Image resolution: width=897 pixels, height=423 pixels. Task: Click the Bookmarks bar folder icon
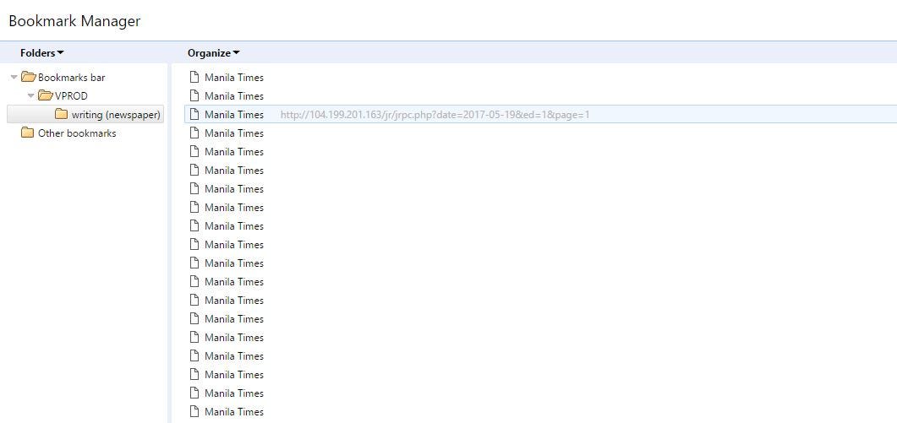28,77
